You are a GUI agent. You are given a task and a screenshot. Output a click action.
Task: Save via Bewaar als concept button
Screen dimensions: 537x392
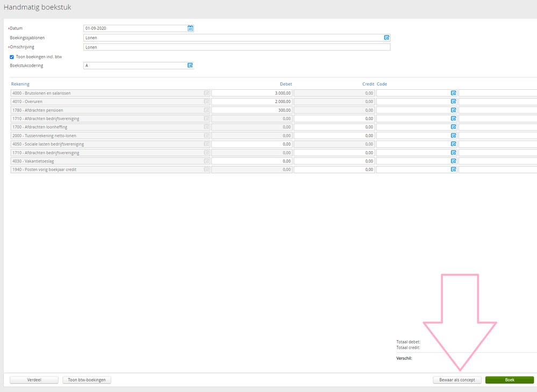pyautogui.click(x=457, y=380)
